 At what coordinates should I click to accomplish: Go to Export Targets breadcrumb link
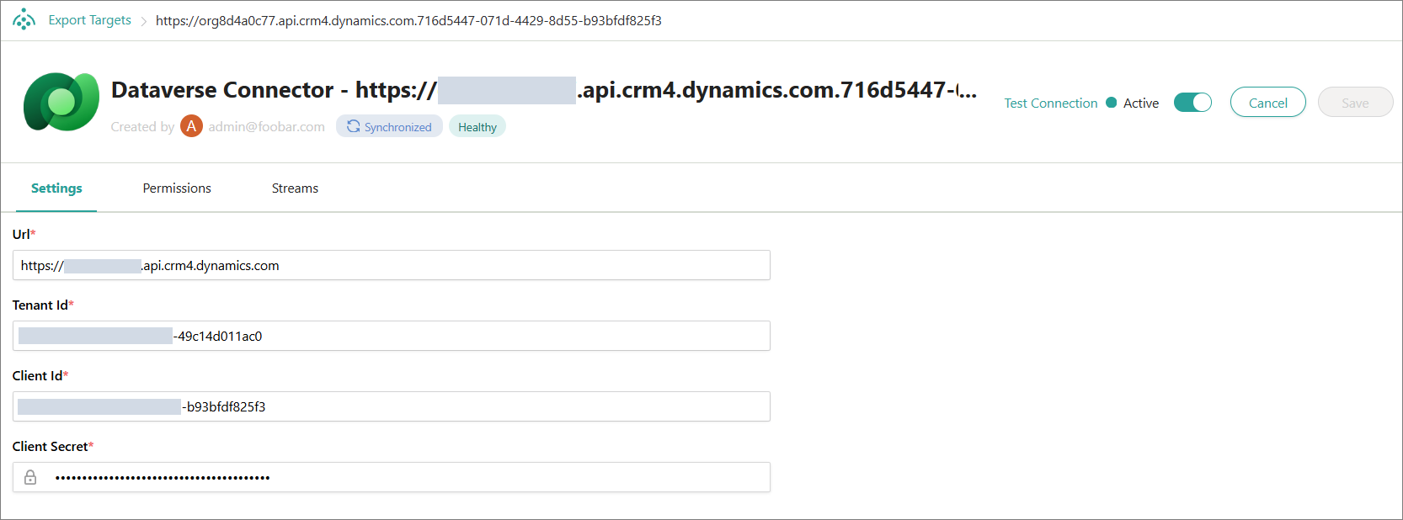point(90,20)
